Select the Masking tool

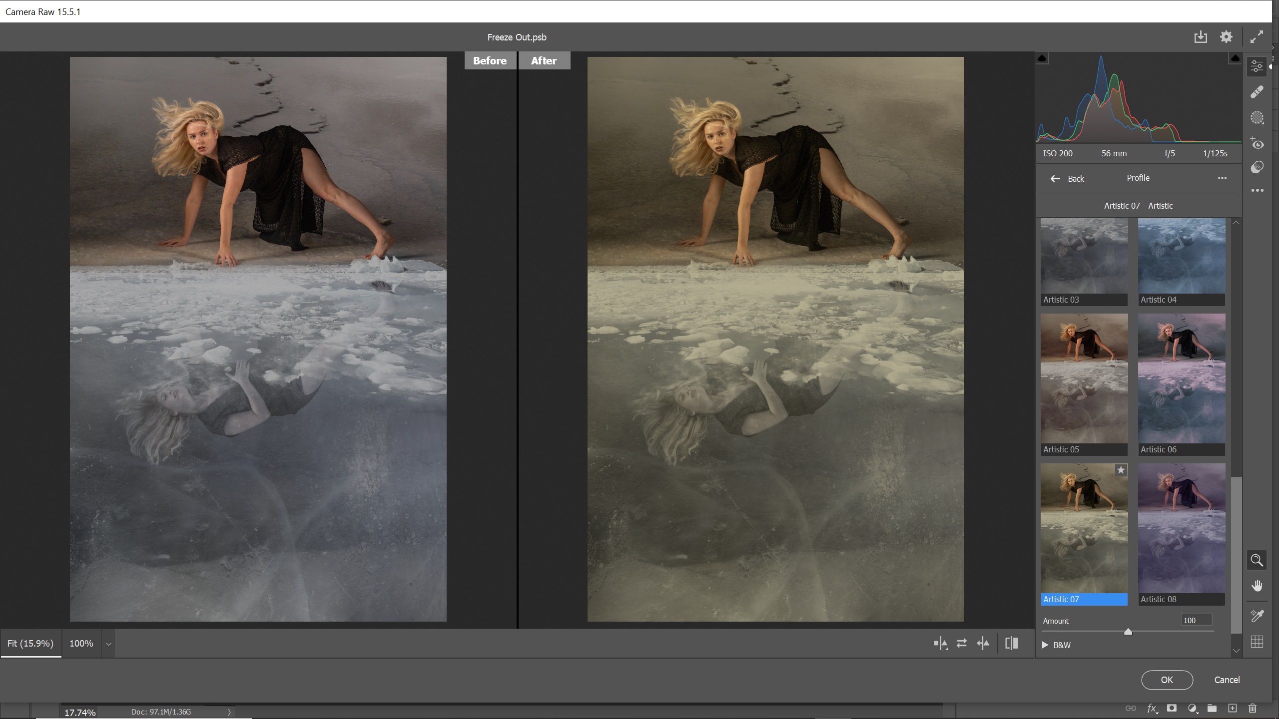tap(1257, 118)
